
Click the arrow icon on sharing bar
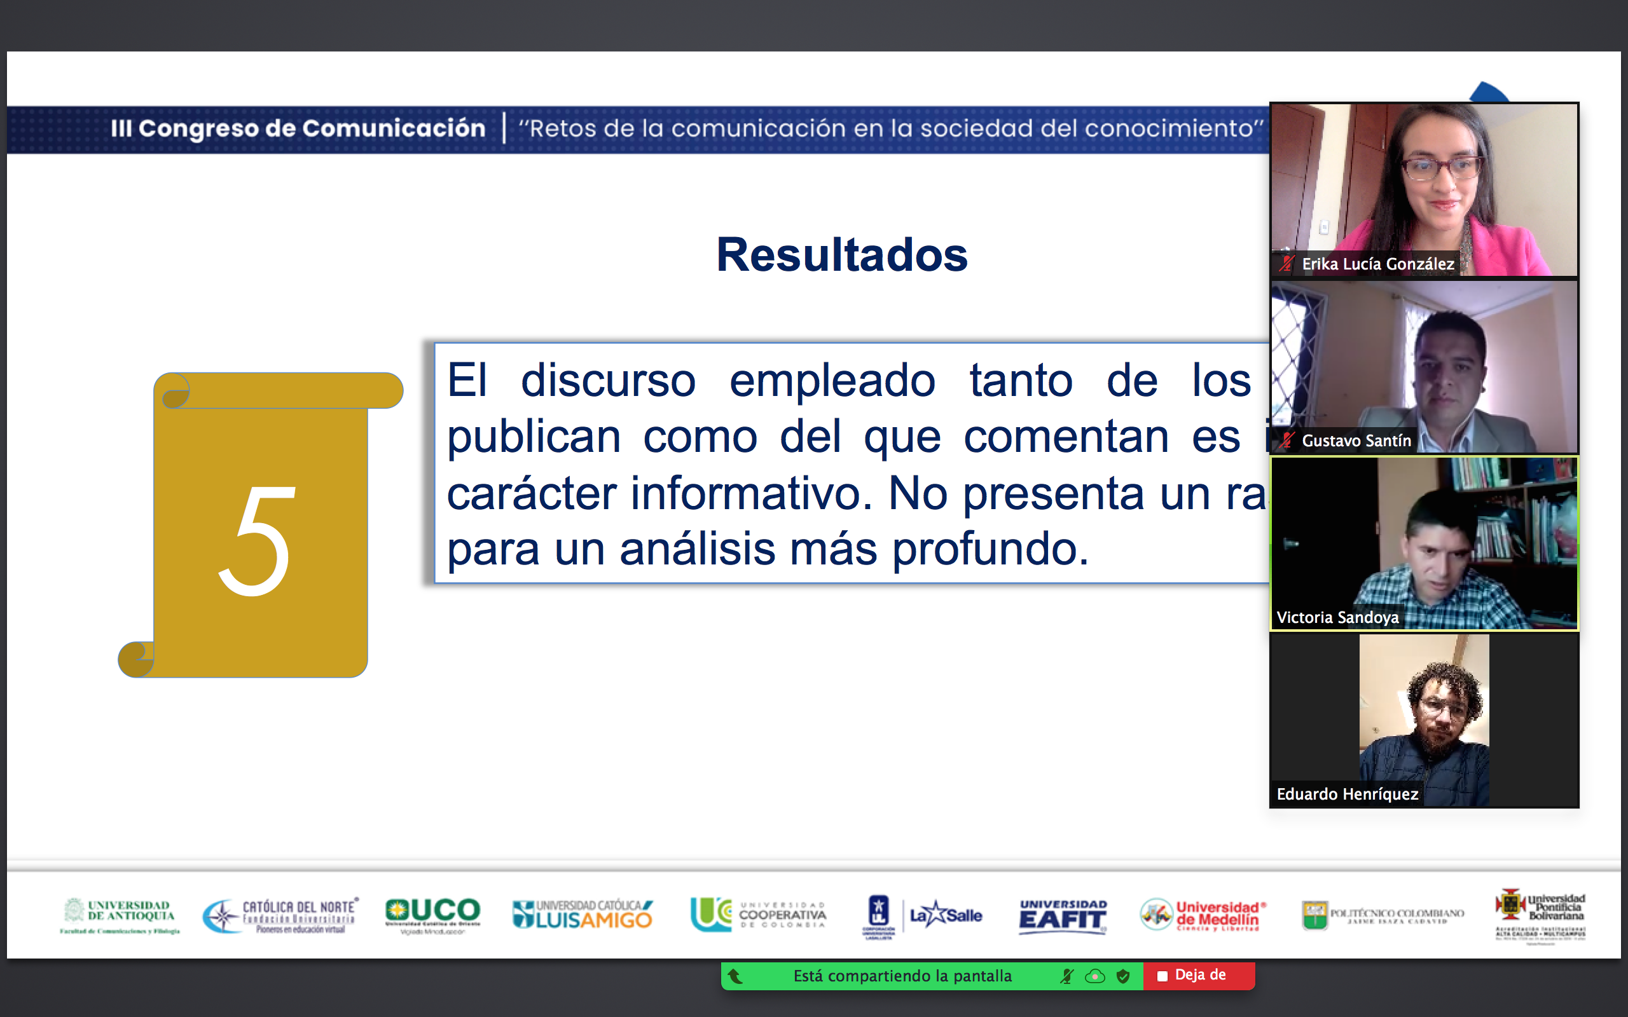point(736,976)
